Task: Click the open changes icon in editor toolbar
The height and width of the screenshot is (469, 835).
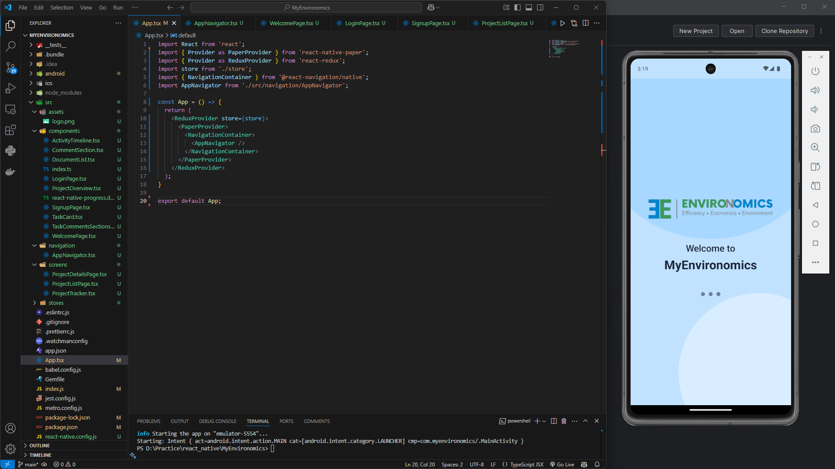Action: 574,23
